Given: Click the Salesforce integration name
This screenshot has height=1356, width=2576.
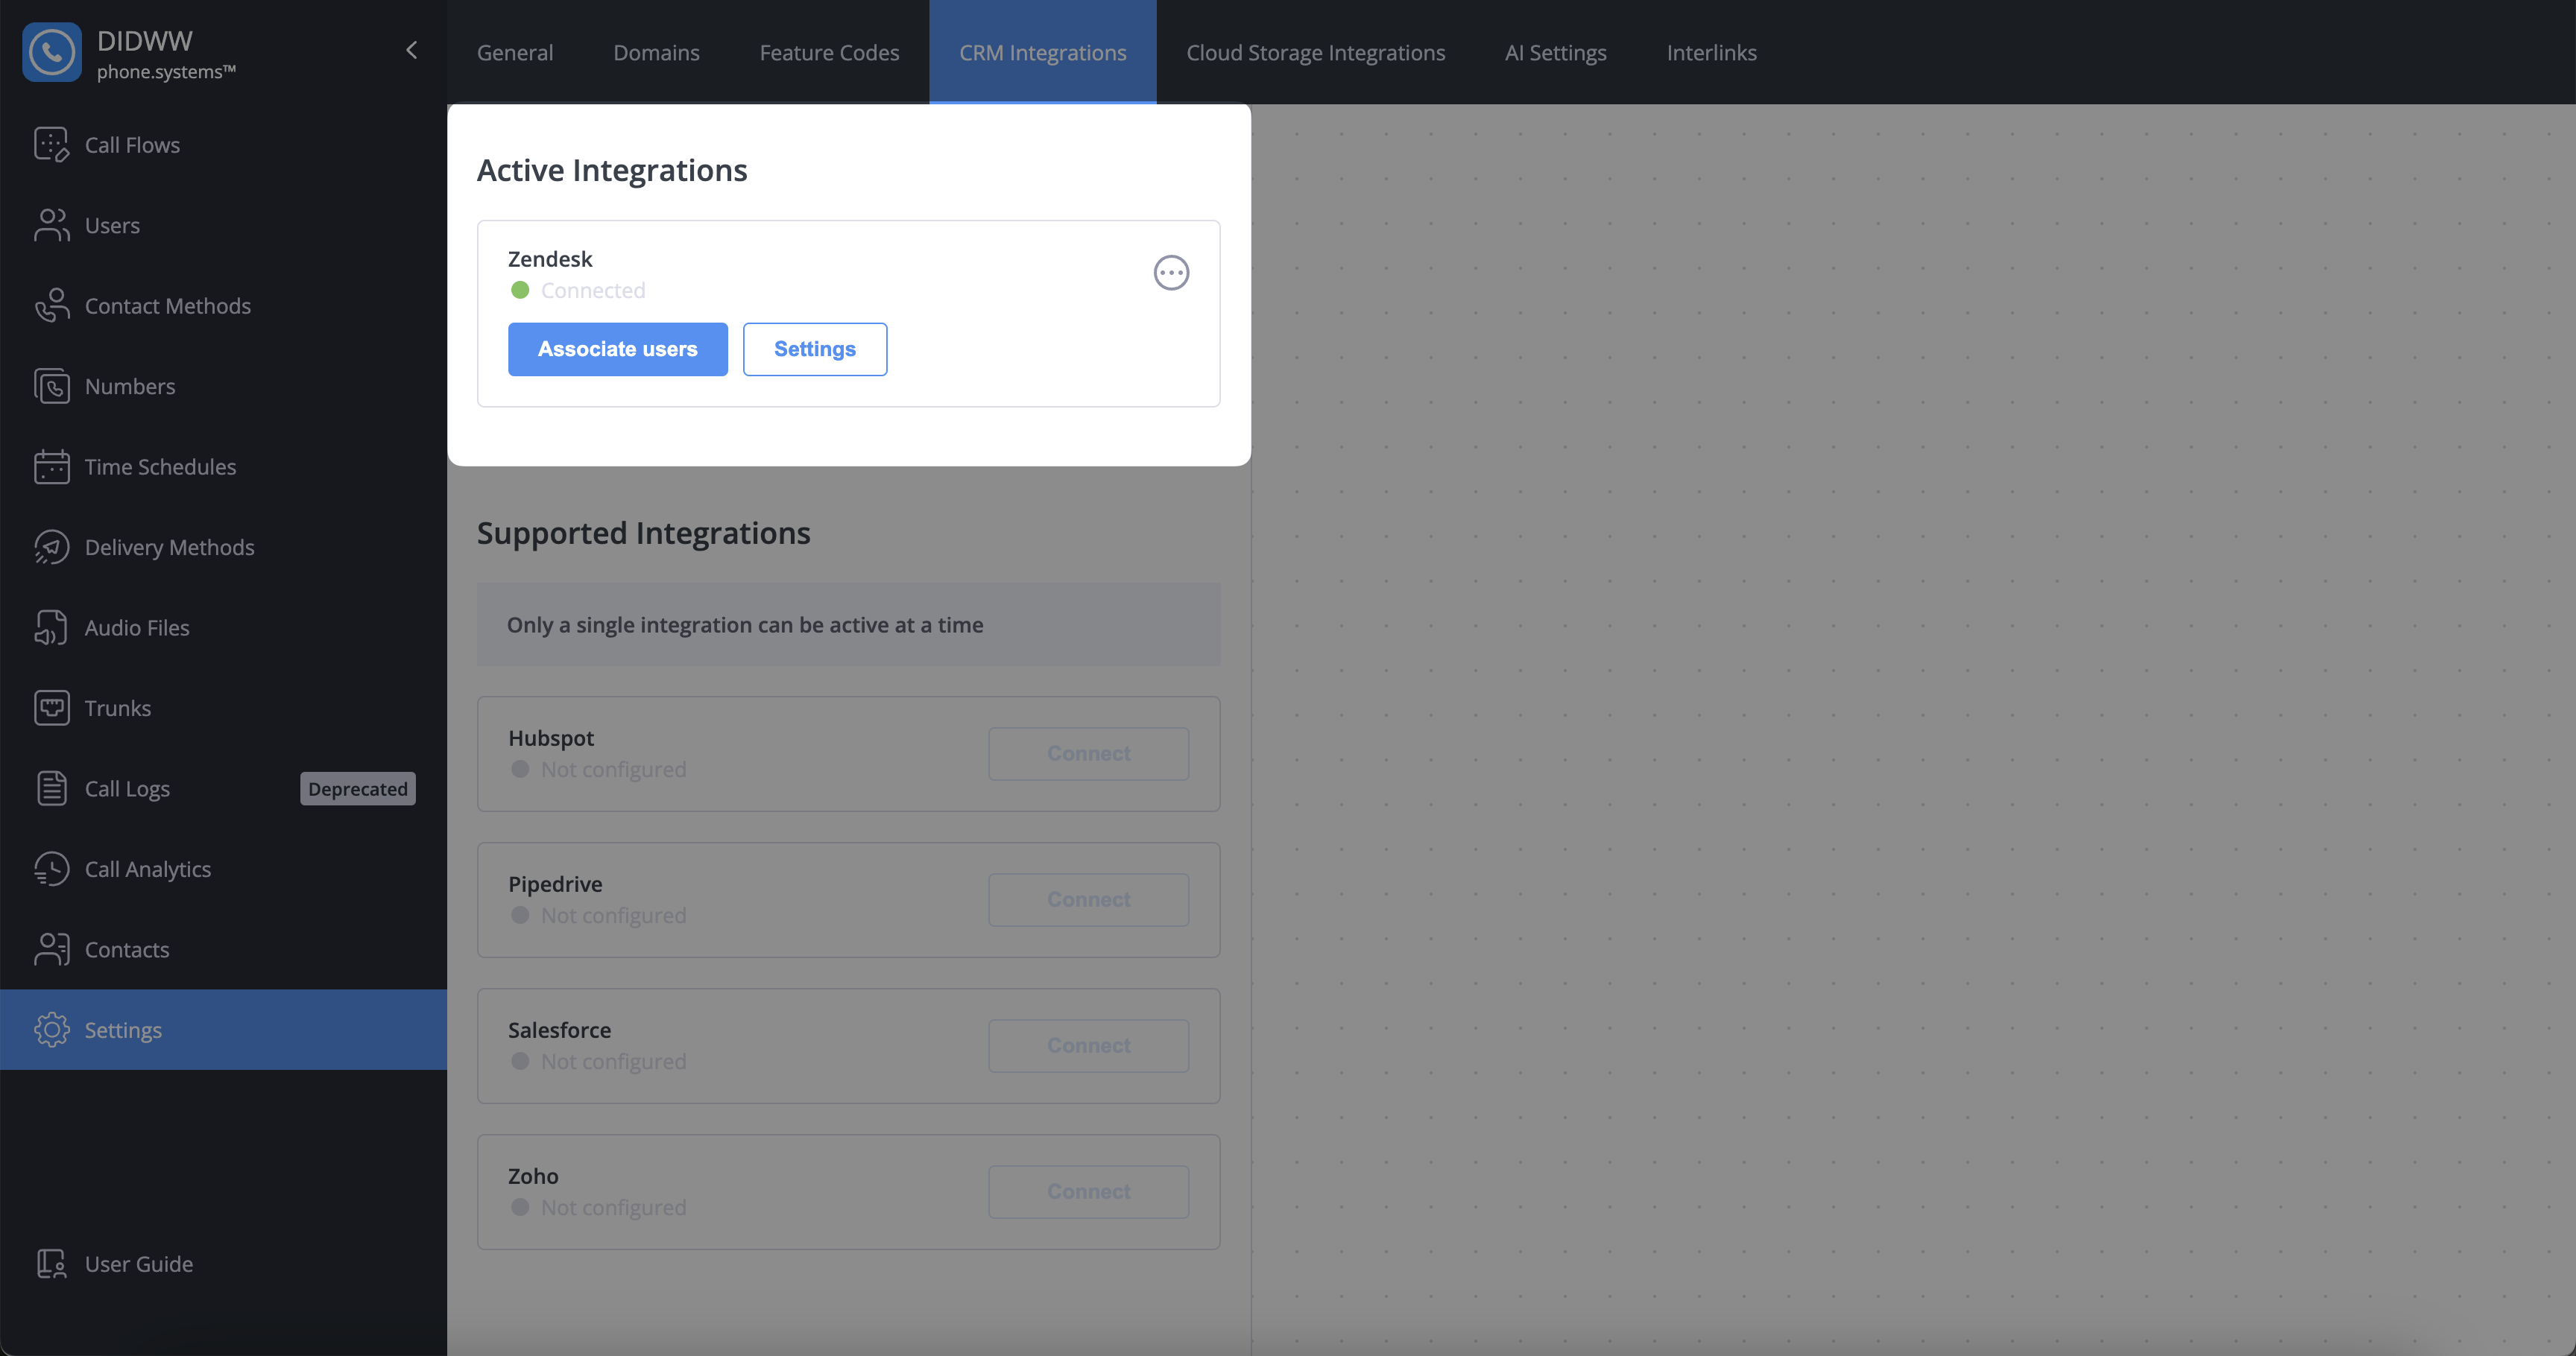Looking at the screenshot, I should pyautogui.click(x=559, y=1029).
